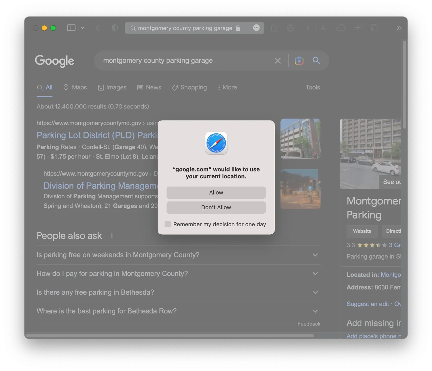Switch to the News tab
Viewport: 432px width, 371px height.
pyautogui.click(x=149, y=87)
